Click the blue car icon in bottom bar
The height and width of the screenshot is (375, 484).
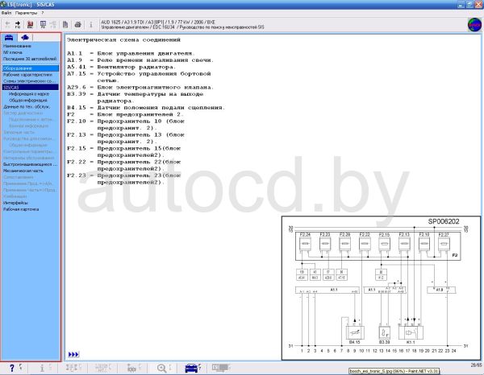(x=191, y=369)
